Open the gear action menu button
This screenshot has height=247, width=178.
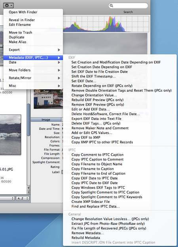(8, 6)
